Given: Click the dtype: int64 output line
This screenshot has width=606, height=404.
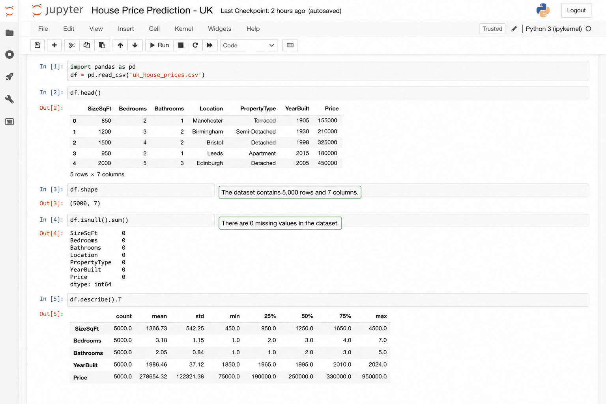Looking at the screenshot, I should [x=91, y=284].
